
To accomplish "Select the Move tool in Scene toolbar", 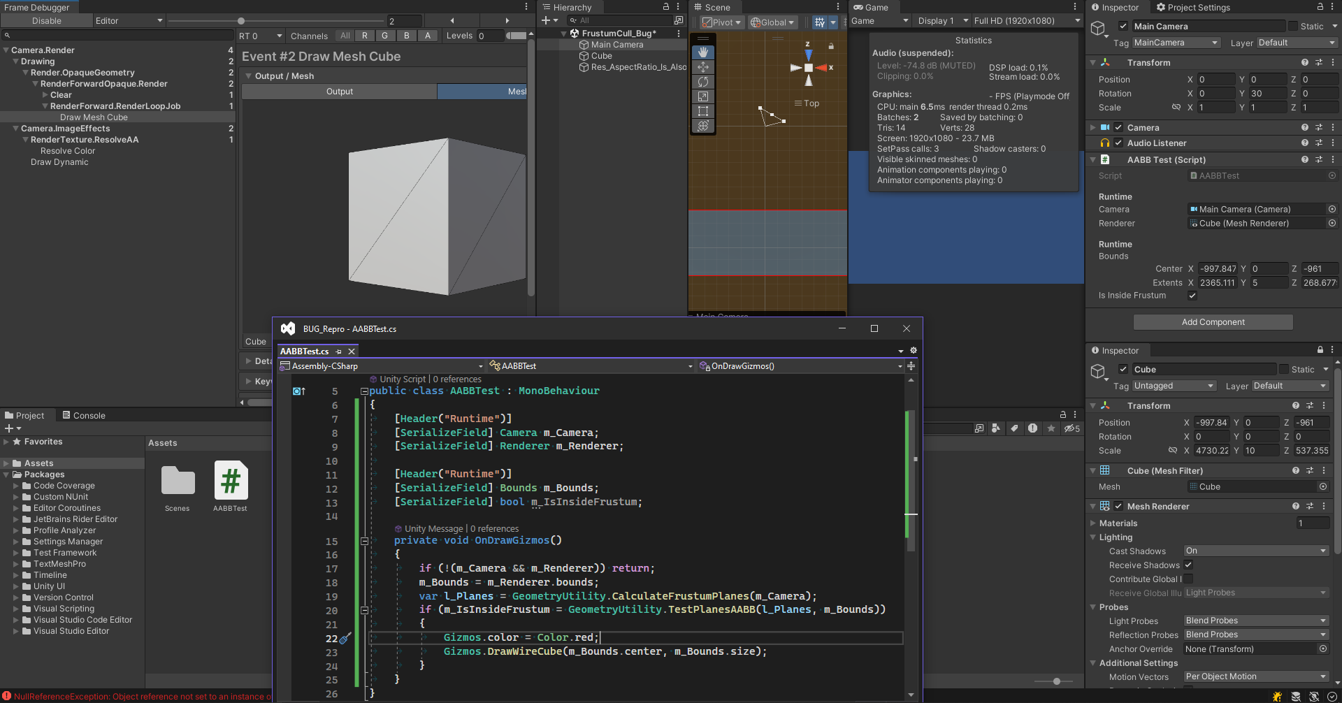I will (702, 66).
